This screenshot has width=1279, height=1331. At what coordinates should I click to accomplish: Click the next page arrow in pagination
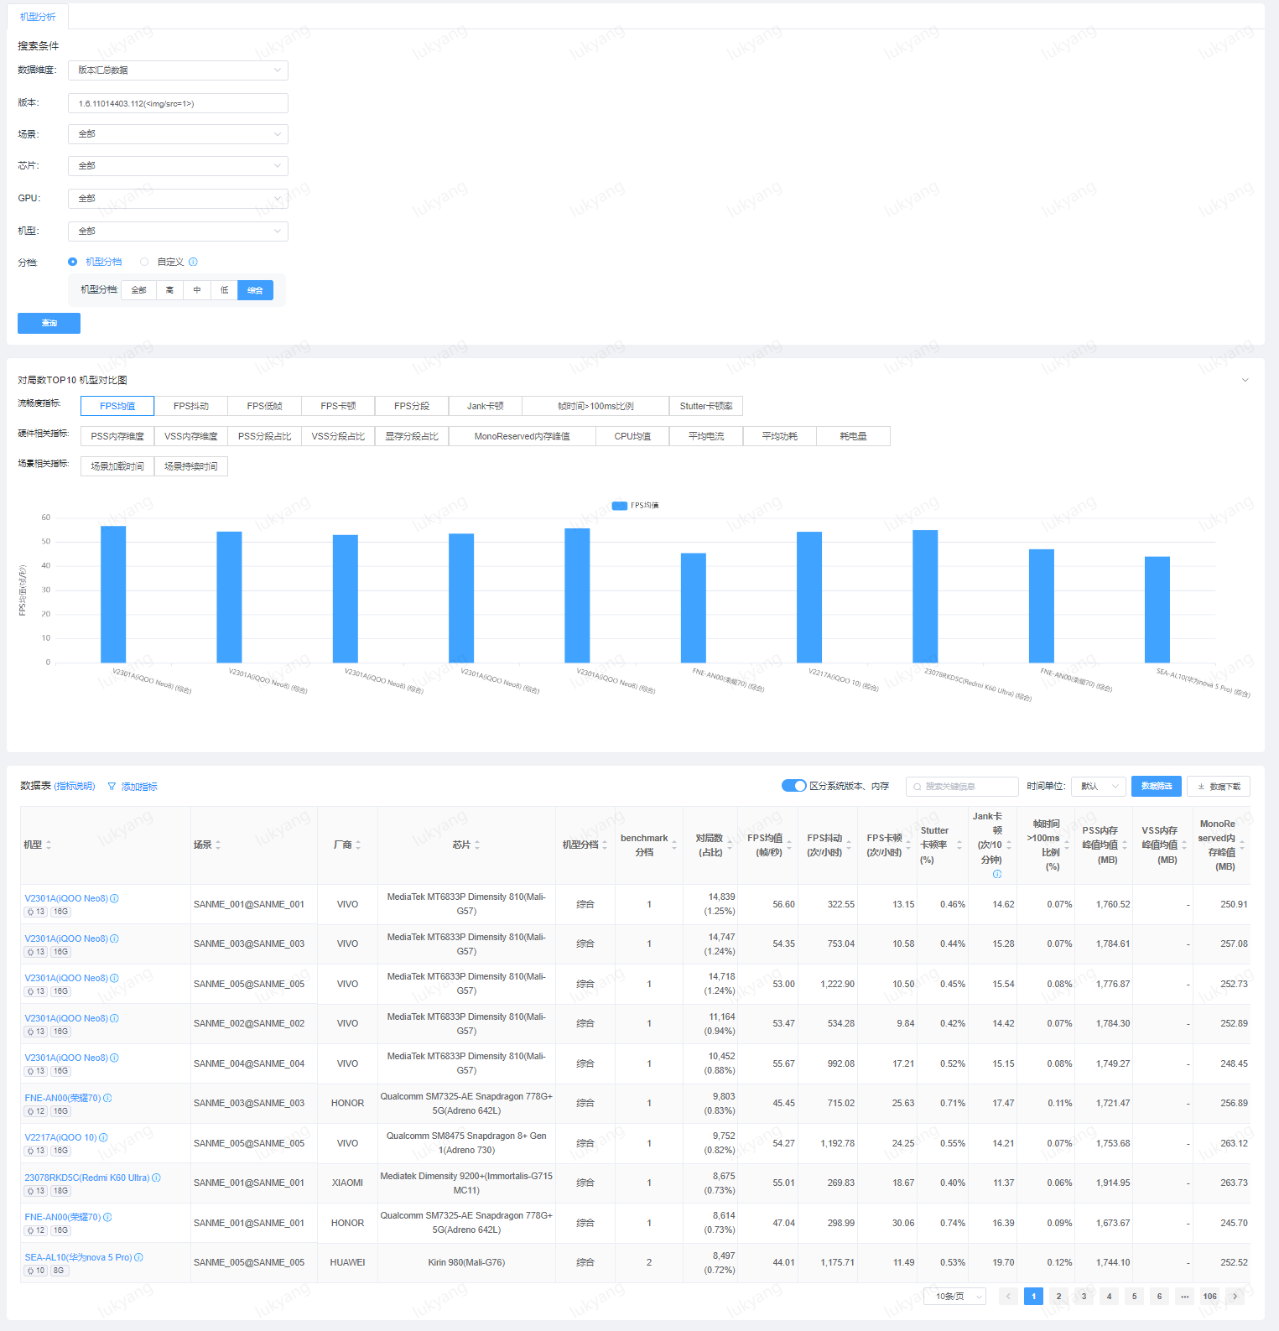coord(1235,1297)
